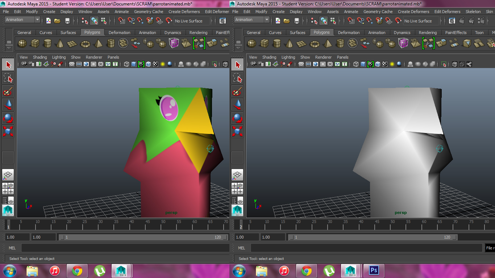The image size is (495, 278).
Task: Activate the Scale tool in left window
Action: pyautogui.click(x=8, y=131)
